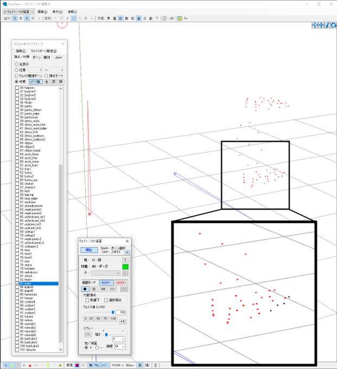This screenshot has width=337, height=369.
Task: Click the -BDEF- paint mode button
Action: point(106,283)
